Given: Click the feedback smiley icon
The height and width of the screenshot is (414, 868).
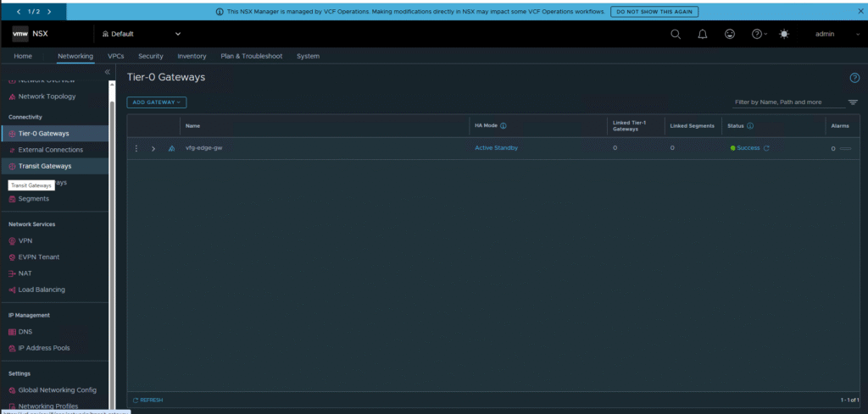Looking at the screenshot, I should (729, 34).
